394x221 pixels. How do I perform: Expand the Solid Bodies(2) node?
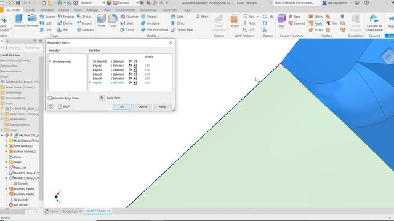(6, 146)
